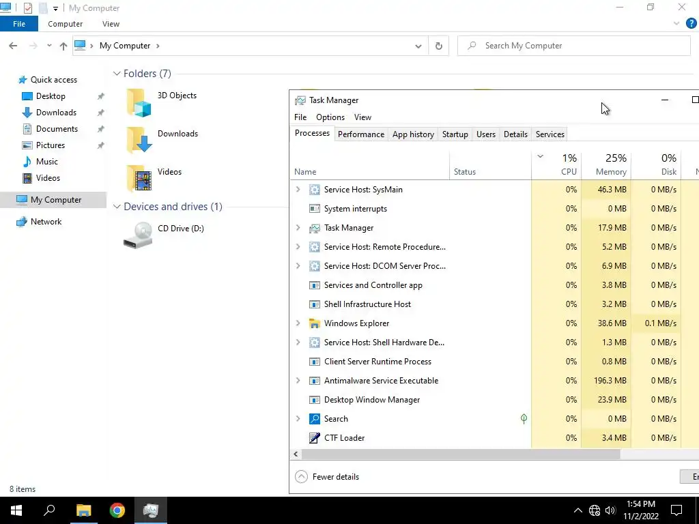Open Documents in Quick access
This screenshot has width=699, height=524.
click(57, 129)
